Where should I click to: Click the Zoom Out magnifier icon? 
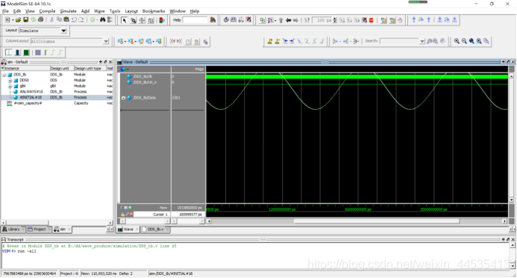[x=464, y=41]
